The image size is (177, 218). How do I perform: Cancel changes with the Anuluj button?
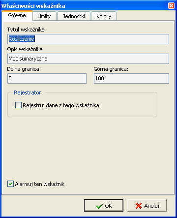coord(147,206)
